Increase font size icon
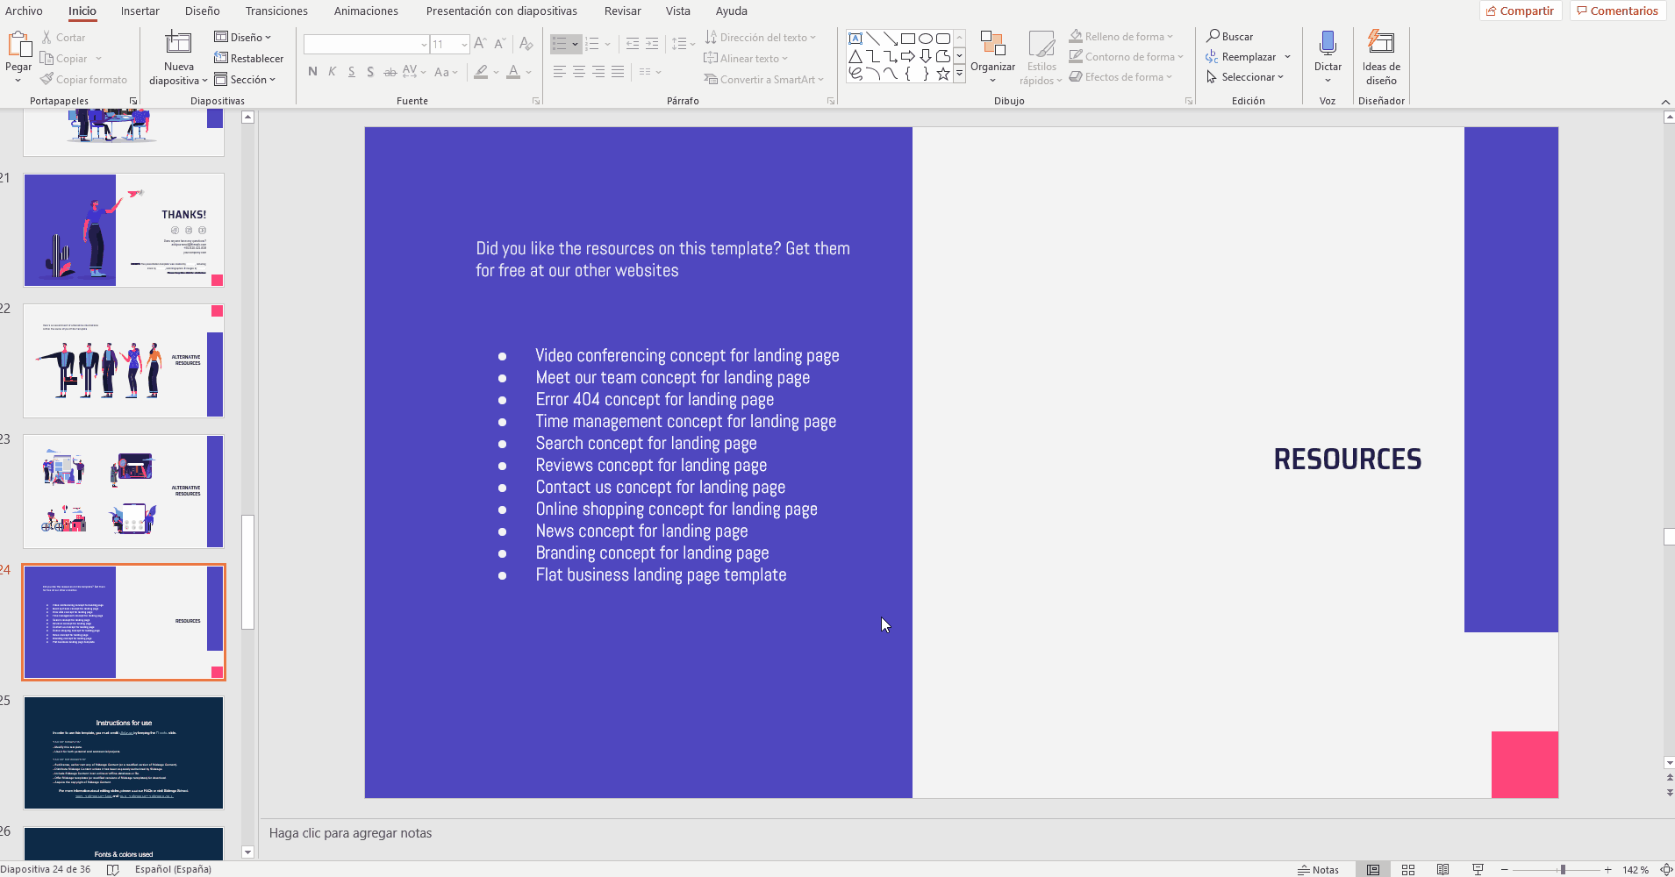Viewport: 1675px width, 877px height. coord(480,43)
